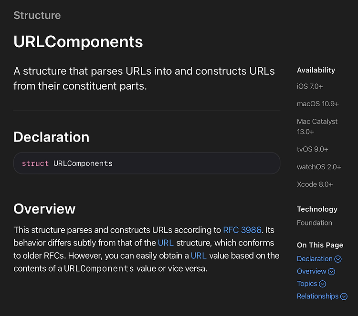Click the iOS 7.0+ availability entry
Viewport: 358px width, 316px height.
(310, 86)
